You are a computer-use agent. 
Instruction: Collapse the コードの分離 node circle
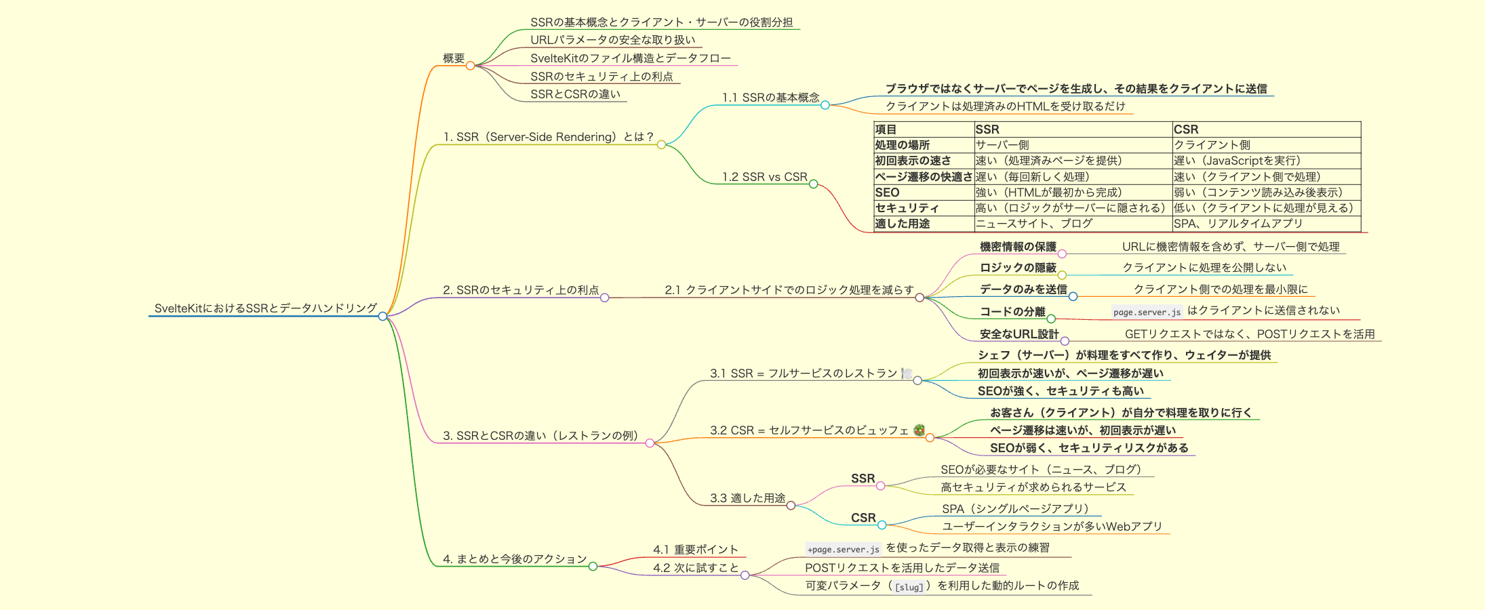[1051, 319]
